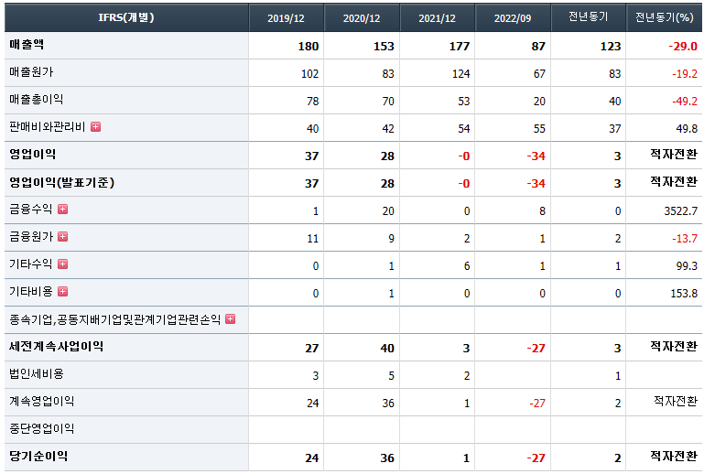Click the 전년동기(%) column header
This screenshot has height=474, width=704.
[664, 17]
